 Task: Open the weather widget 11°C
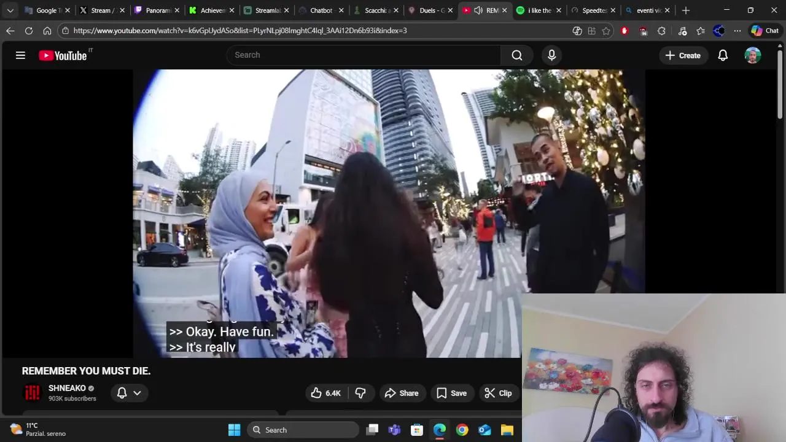pyautogui.click(x=38, y=430)
